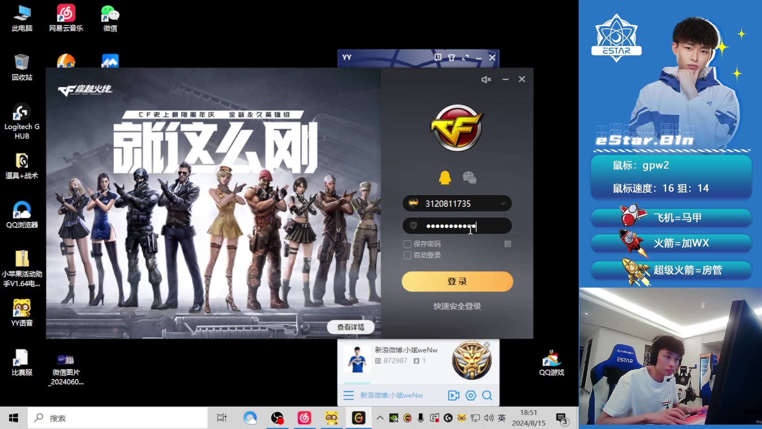Open 此电脑 desktop icon
Screen dimensions: 762x429
(22, 18)
